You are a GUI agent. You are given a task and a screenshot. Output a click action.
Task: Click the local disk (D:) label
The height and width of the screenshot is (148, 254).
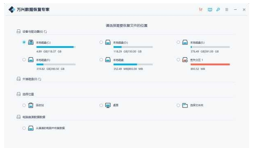(x=120, y=43)
